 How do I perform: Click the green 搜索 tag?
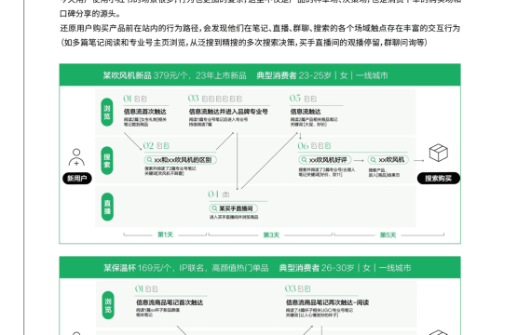(x=107, y=161)
